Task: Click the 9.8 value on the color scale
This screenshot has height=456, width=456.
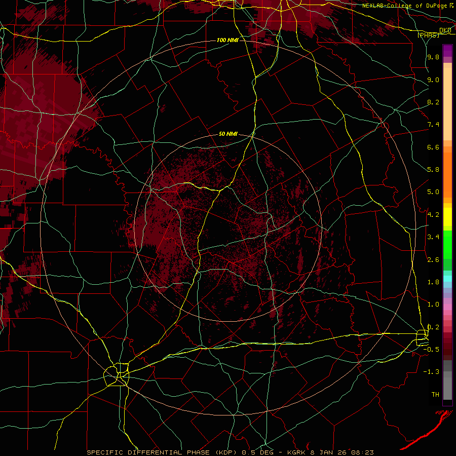Action: pos(433,57)
